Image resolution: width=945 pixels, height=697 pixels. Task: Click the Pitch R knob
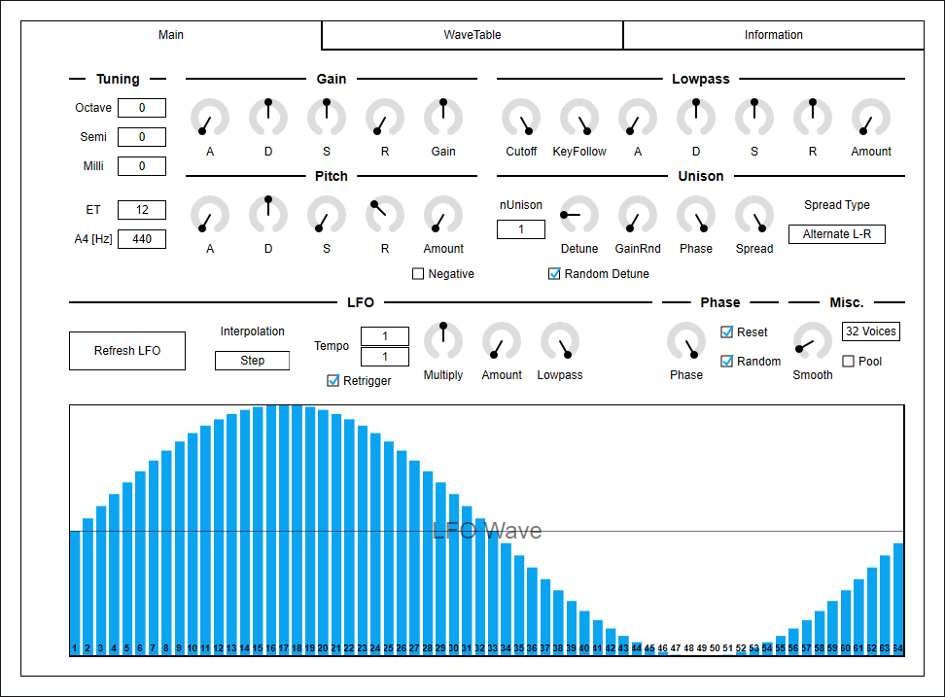pos(384,215)
